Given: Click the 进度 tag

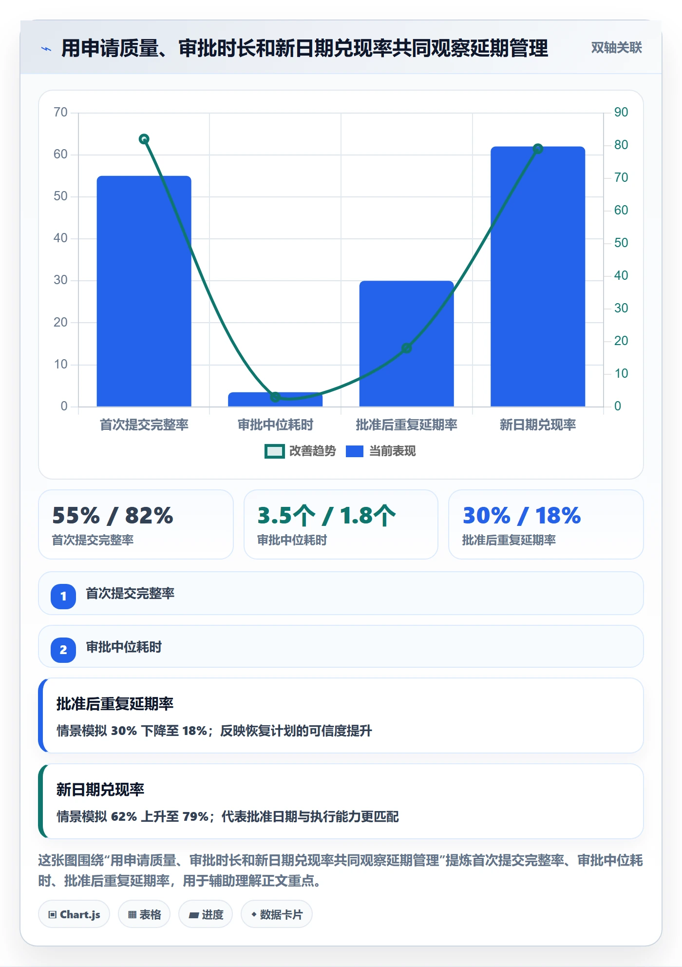Looking at the screenshot, I should click(x=206, y=914).
